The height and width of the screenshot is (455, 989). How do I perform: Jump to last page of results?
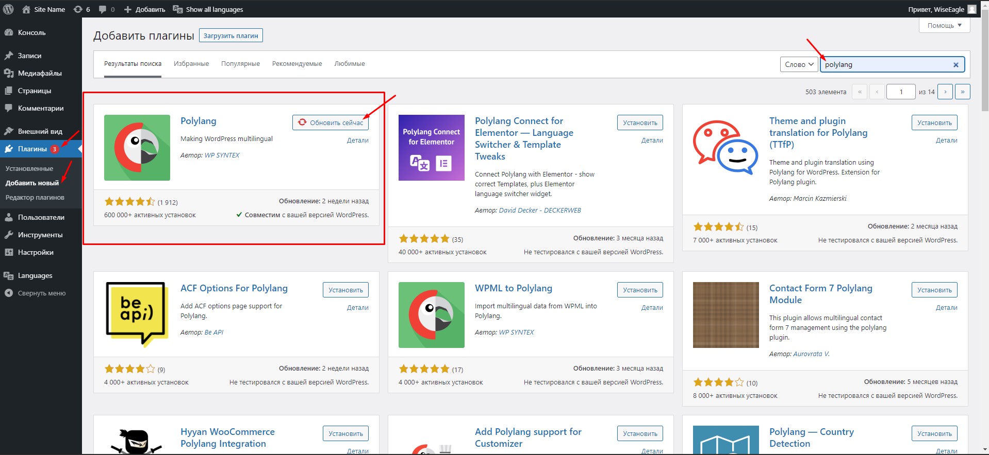click(963, 92)
